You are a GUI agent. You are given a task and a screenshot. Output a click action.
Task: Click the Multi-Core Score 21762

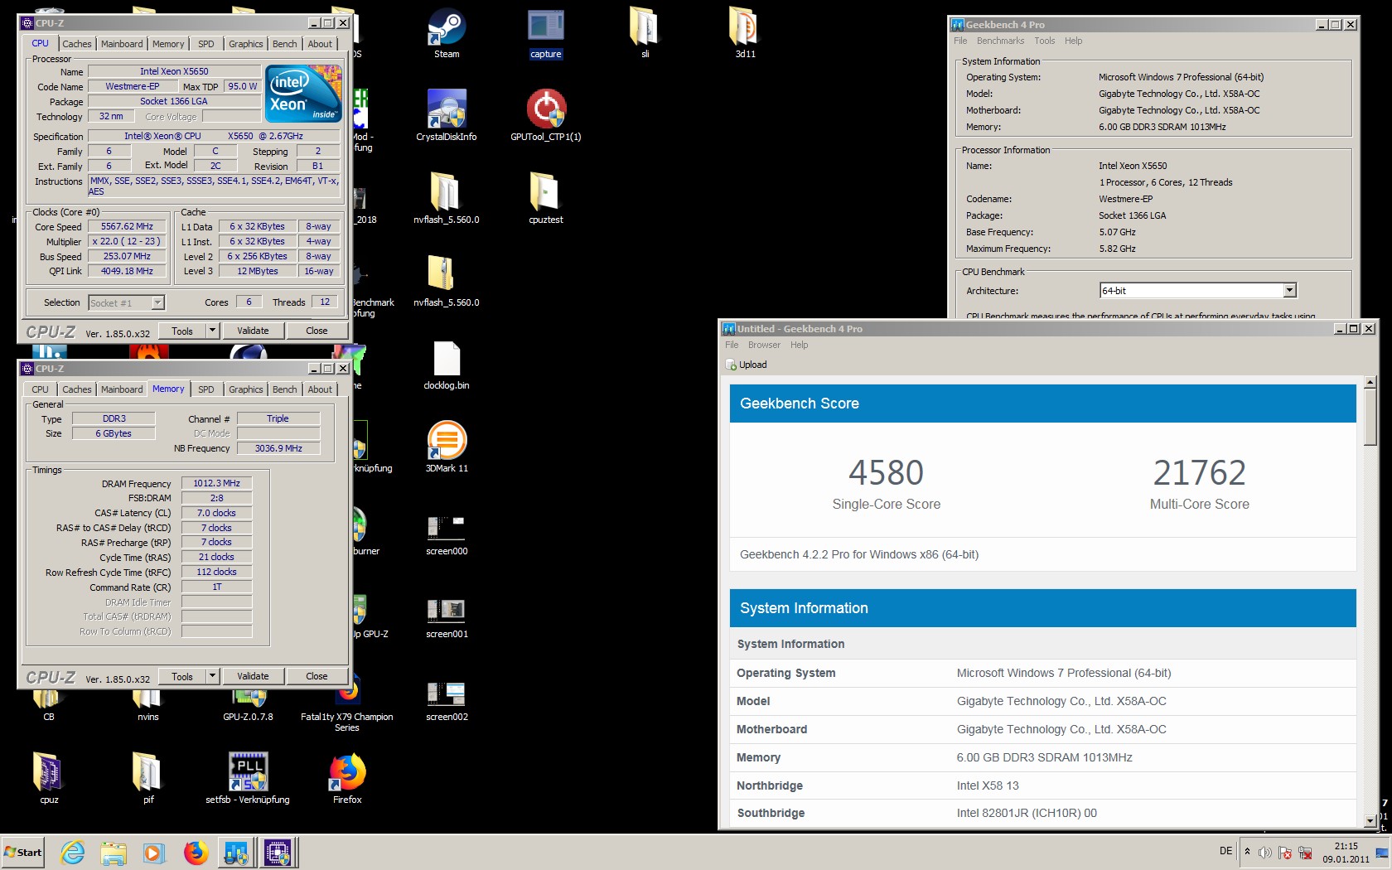pyautogui.click(x=1199, y=472)
